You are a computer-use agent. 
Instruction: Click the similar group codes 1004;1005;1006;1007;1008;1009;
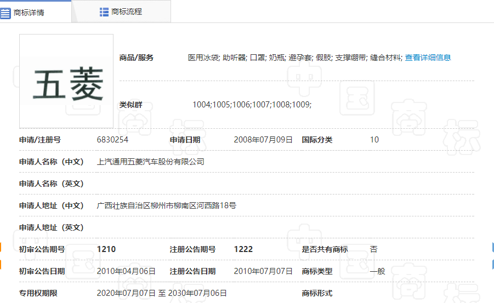(x=252, y=104)
